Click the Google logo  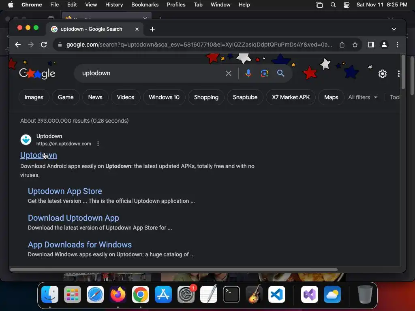pos(37,74)
